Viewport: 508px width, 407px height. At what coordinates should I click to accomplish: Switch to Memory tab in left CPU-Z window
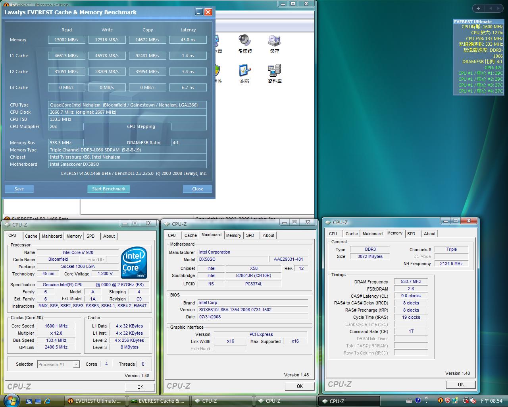click(x=74, y=236)
